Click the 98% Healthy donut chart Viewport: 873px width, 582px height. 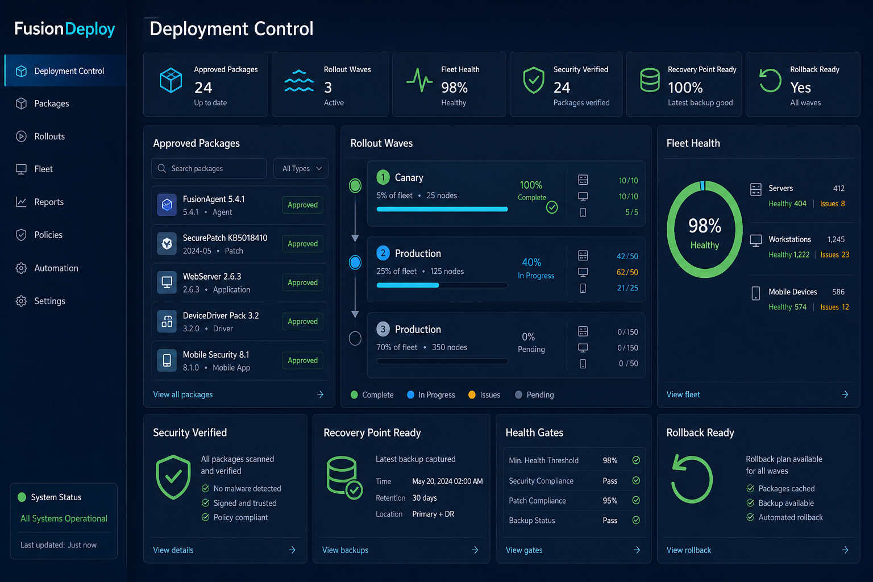tap(705, 230)
